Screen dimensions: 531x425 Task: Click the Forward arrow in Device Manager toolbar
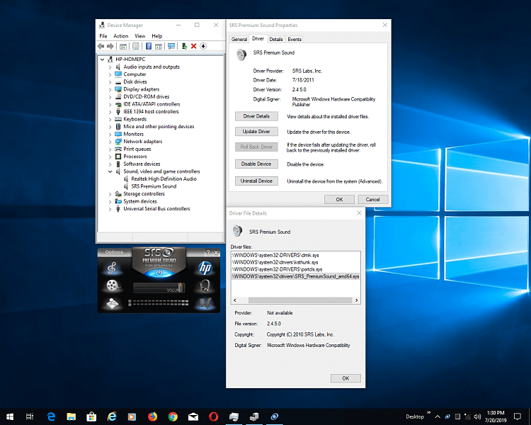click(x=110, y=46)
